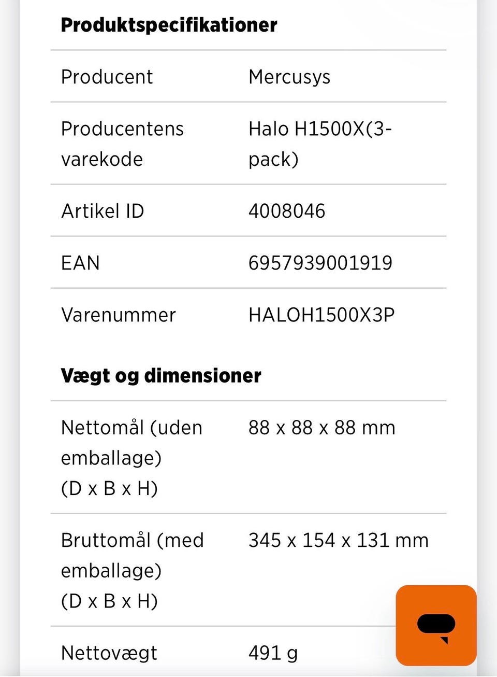
Task: Click the Vægt og dimensioner heading
Action: pyautogui.click(x=161, y=375)
